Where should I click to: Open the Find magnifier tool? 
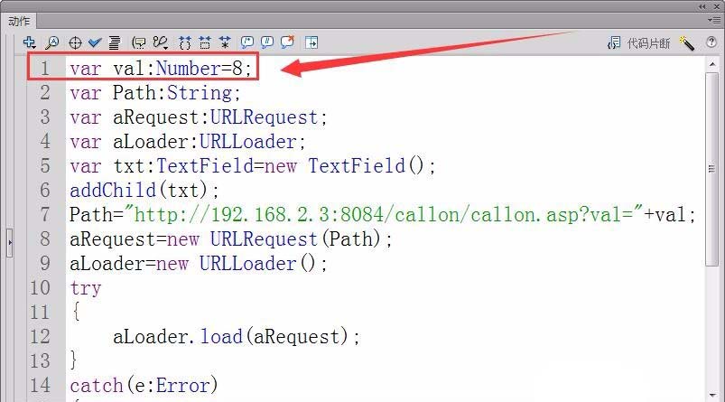click(x=51, y=42)
